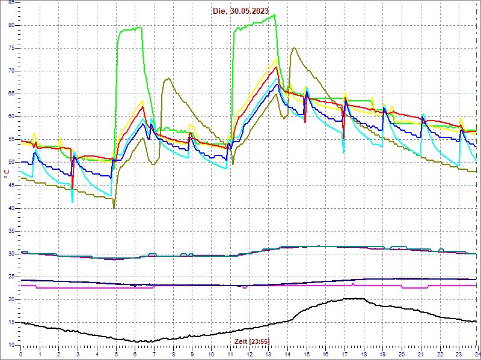The image size is (481, 360).
Task: Select the 70 tick on temperature axis
Action: [x=10, y=71]
